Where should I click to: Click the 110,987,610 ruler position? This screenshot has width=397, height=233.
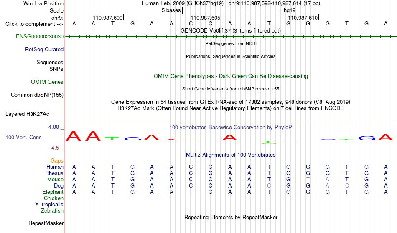(303, 18)
